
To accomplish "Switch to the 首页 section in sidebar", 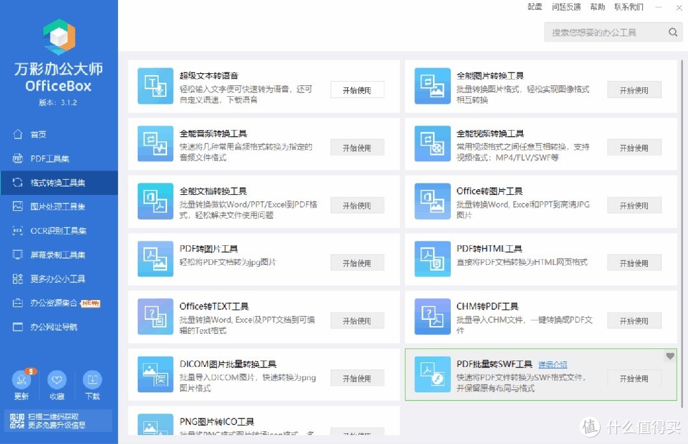I will [36, 134].
